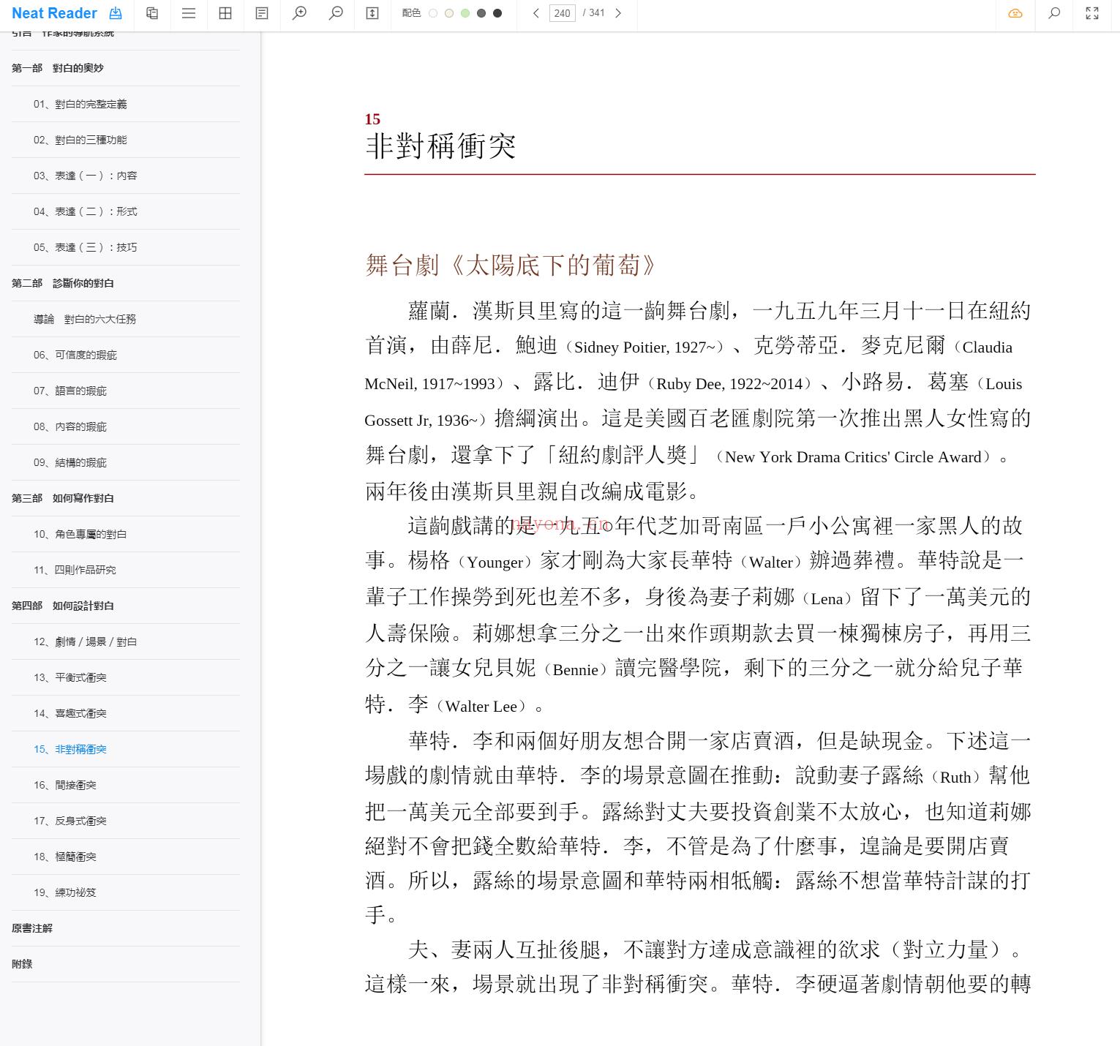Click the Neat Reader logo
Viewport: 1120px width, 1046px height.
coord(54,13)
